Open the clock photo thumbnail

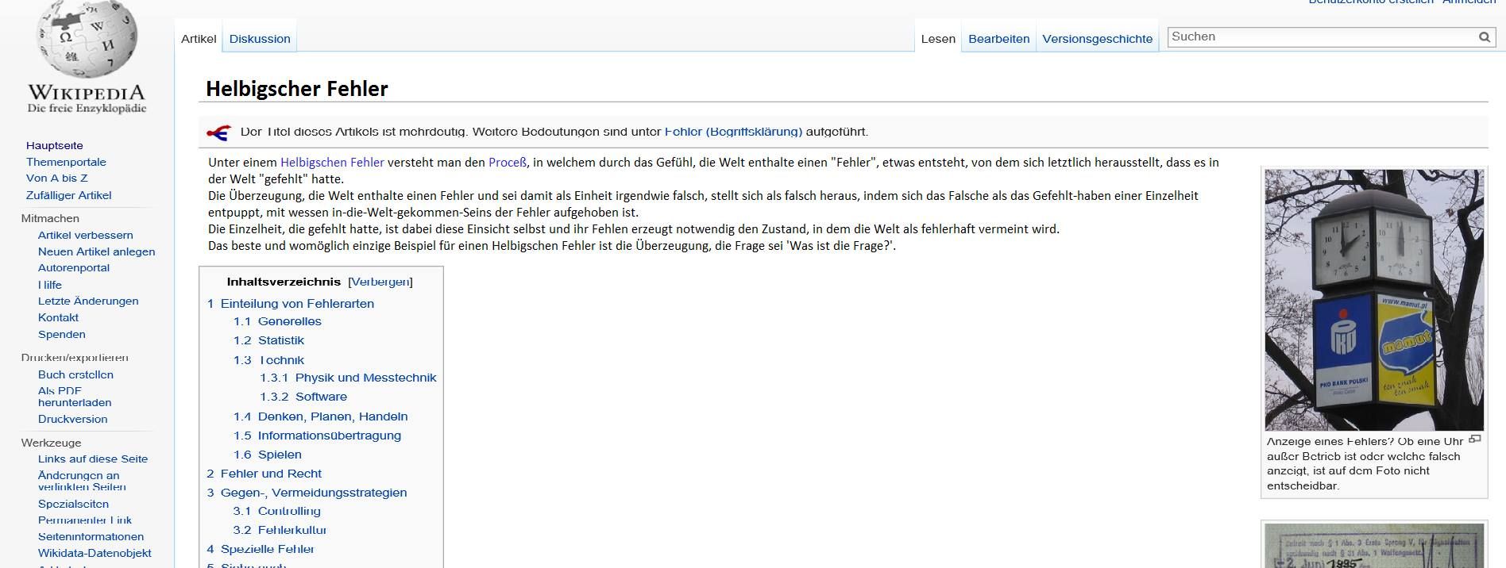[1373, 299]
